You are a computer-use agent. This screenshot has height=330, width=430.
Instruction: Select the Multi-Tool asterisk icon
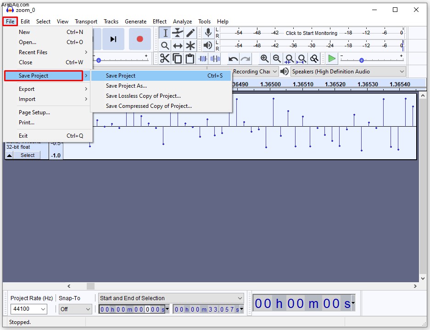(190, 45)
